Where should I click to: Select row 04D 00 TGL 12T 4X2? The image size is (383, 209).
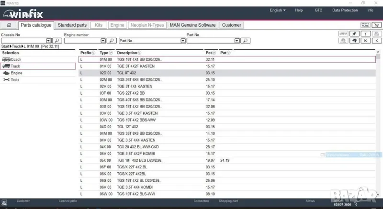(227, 127)
